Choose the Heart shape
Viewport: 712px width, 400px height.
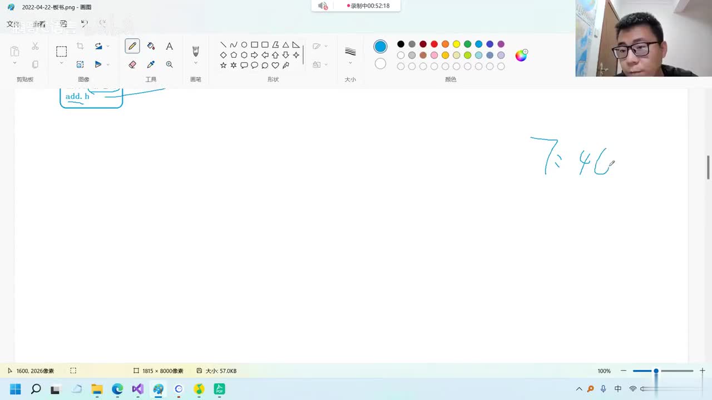[x=275, y=65]
